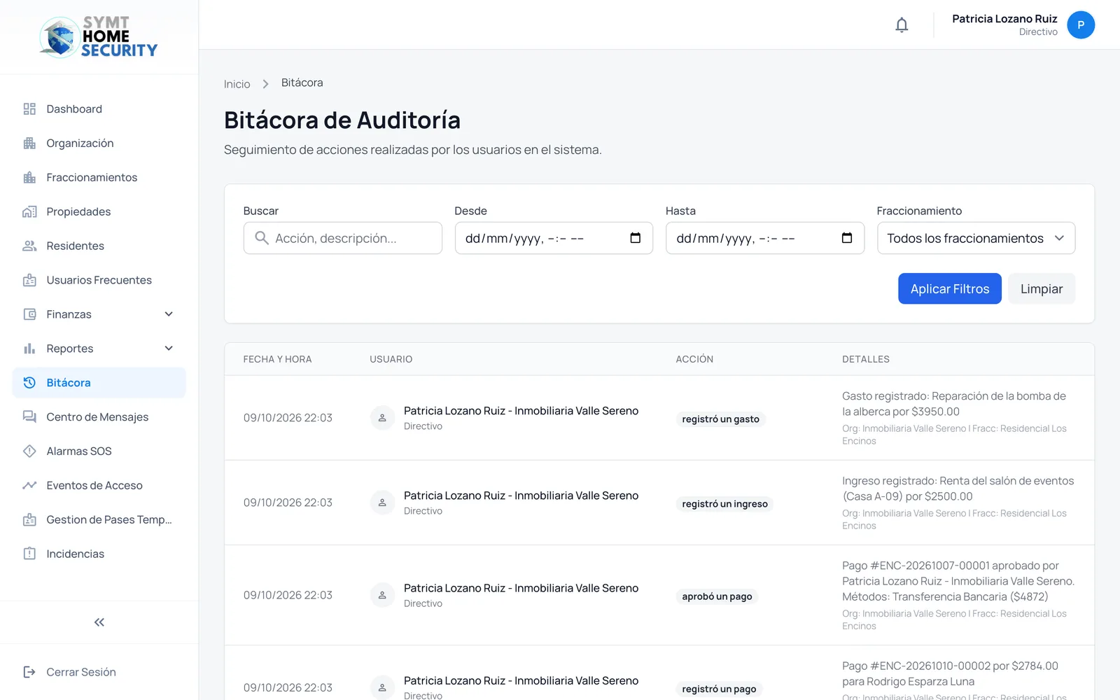Viewport: 1120px width, 700px height.
Task: Open Dashboard from the sidebar
Action: point(99,109)
